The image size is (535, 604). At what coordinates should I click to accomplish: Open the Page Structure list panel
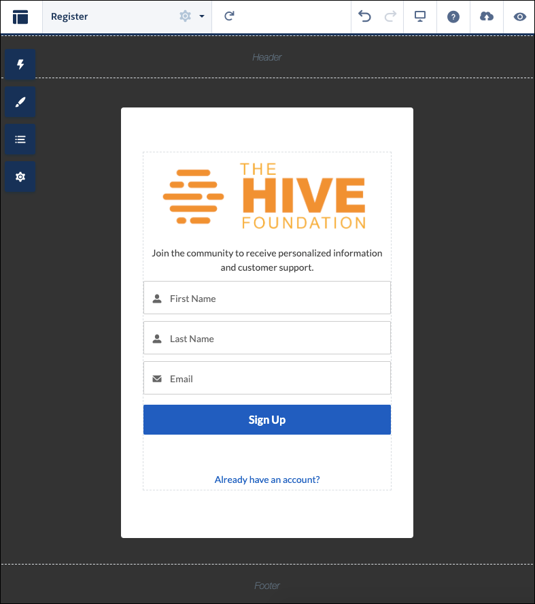click(20, 139)
